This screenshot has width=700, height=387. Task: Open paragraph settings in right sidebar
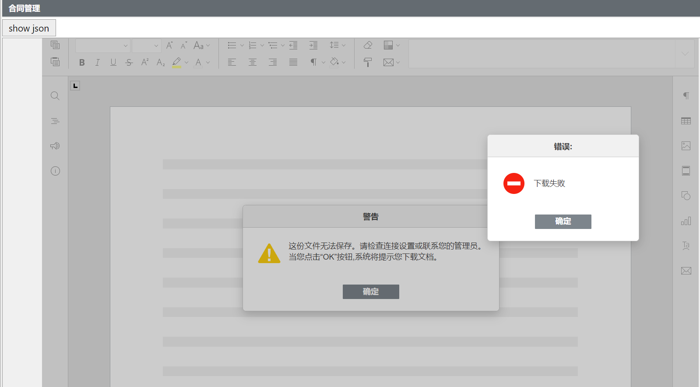(686, 96)
